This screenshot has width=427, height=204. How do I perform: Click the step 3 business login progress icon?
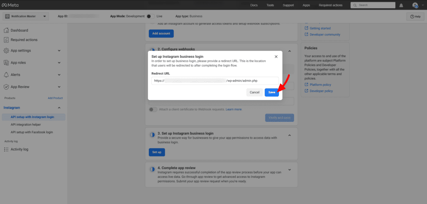(152, 135)
